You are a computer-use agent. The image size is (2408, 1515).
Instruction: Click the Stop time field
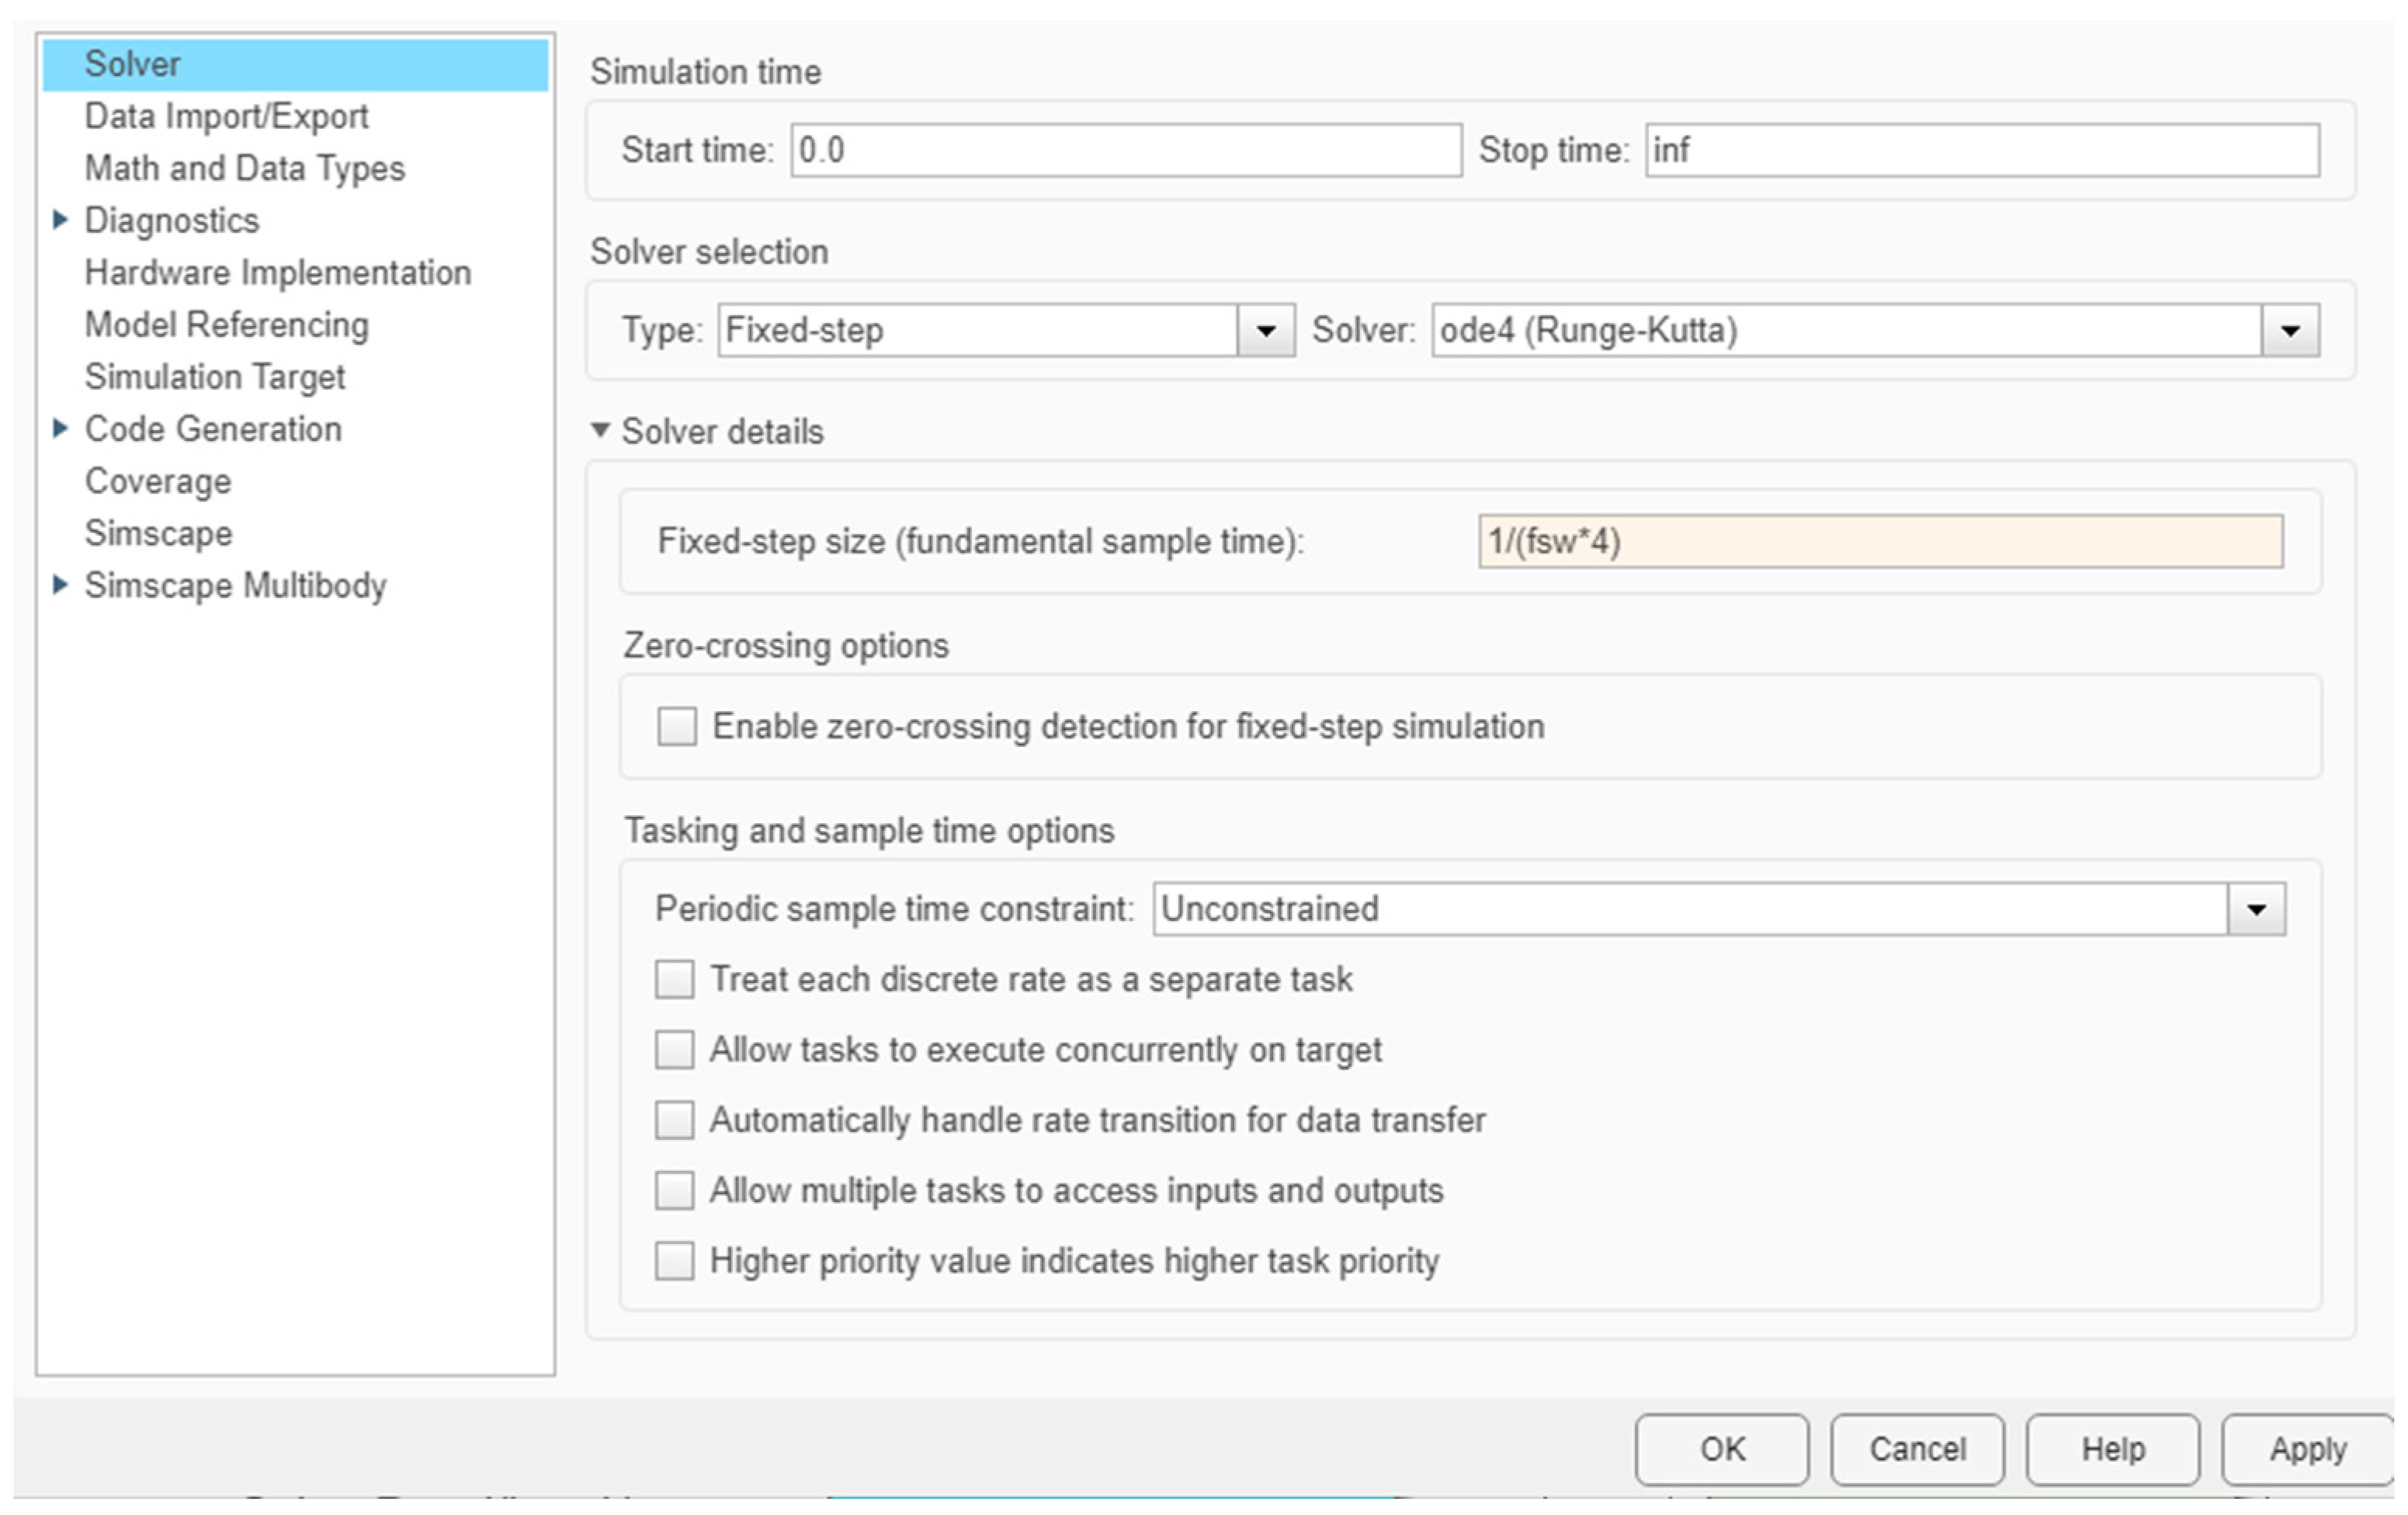pos(1982,151)
